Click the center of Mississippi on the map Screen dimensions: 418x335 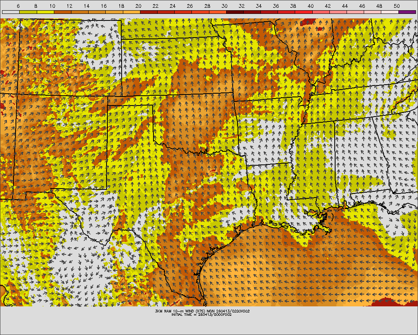312,160
